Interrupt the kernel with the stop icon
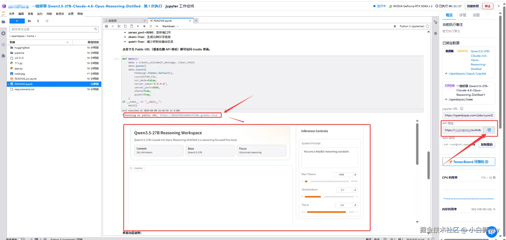Screen dimensions: 506x240 pos(144,26)
